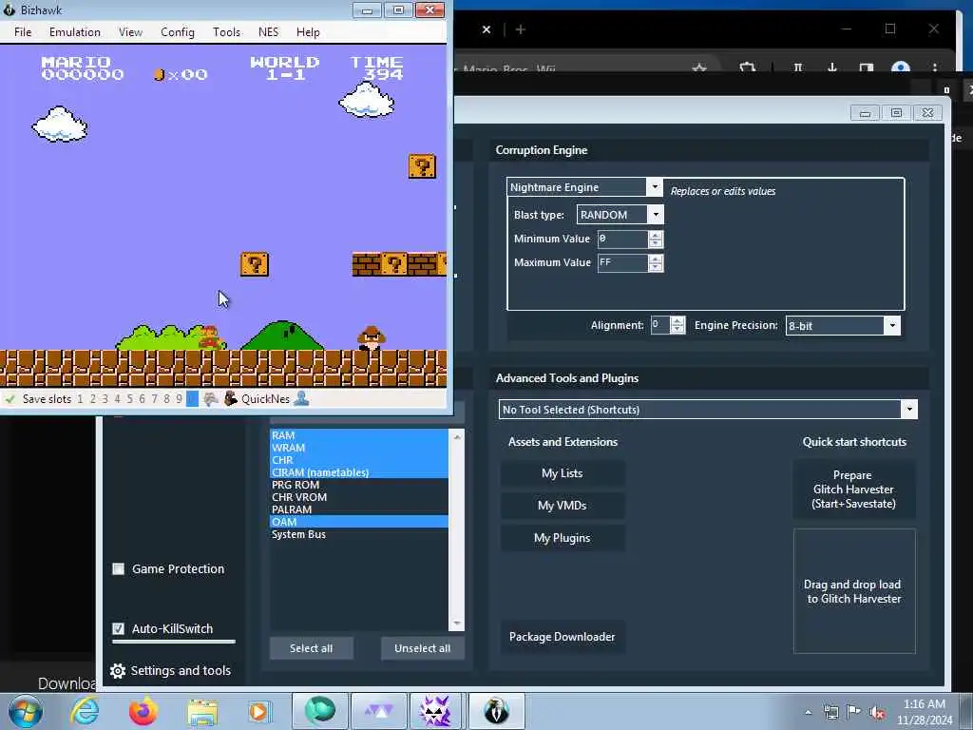Select CHR VROM memory domain
Image resolution: width=973 pixels, height=730 pixels.
point(358,497)
